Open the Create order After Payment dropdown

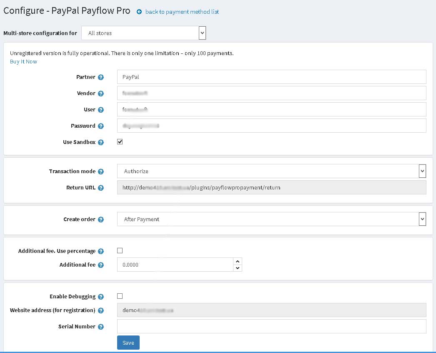(x=271, y=219)
